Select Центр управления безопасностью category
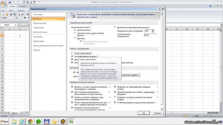 [x=48, y=46]
